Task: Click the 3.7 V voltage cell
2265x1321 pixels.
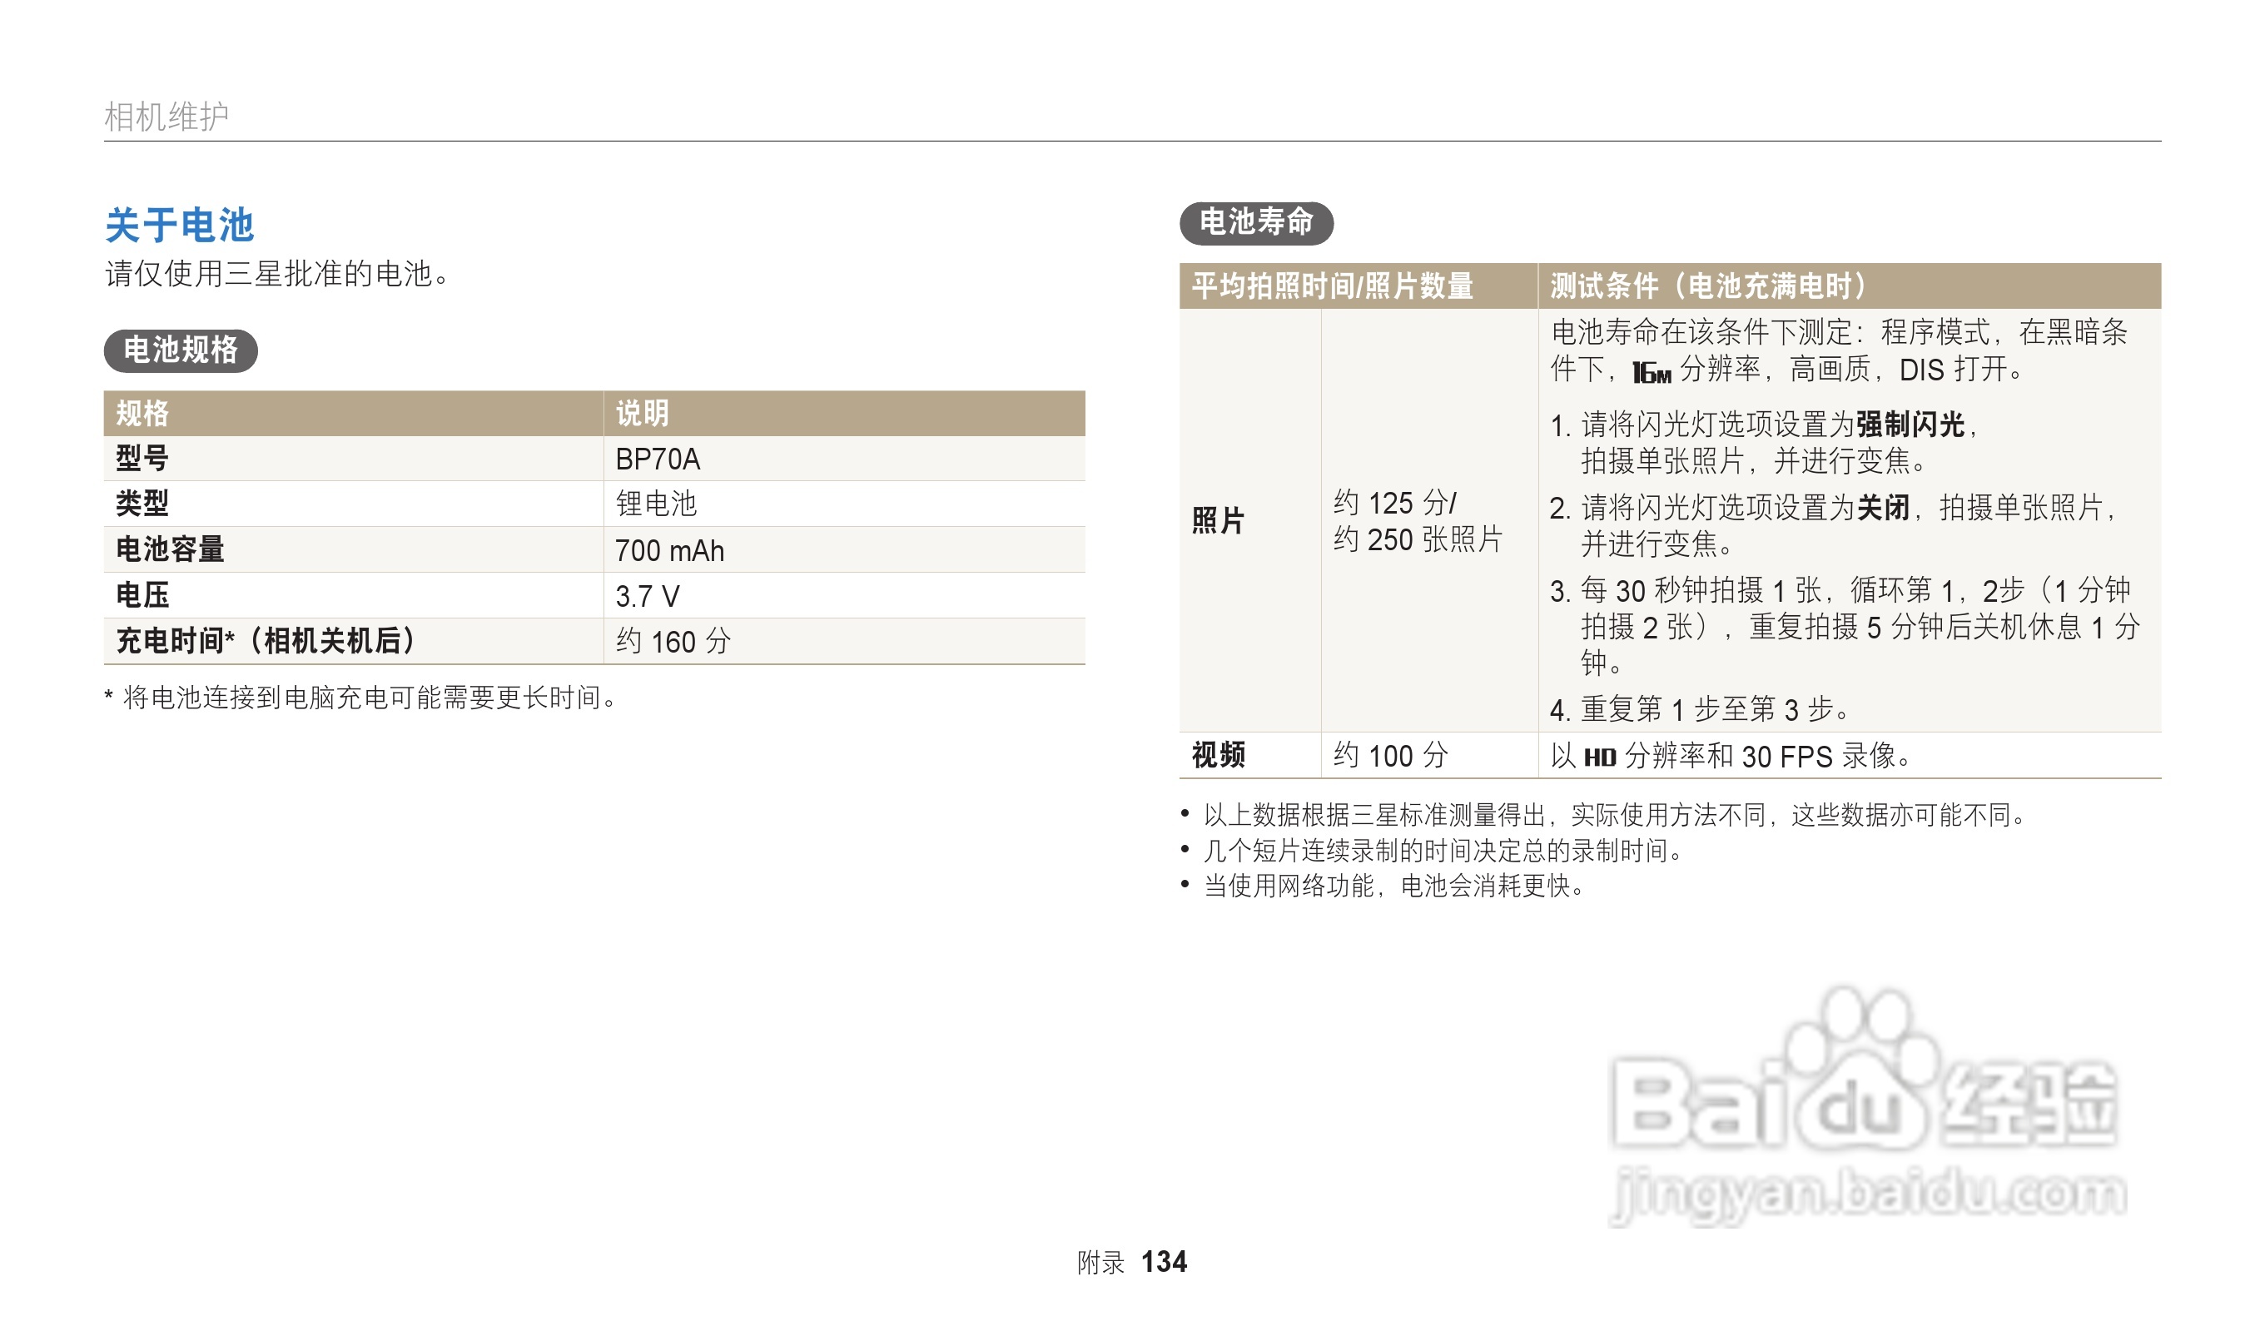Action: tap(647, 596)
